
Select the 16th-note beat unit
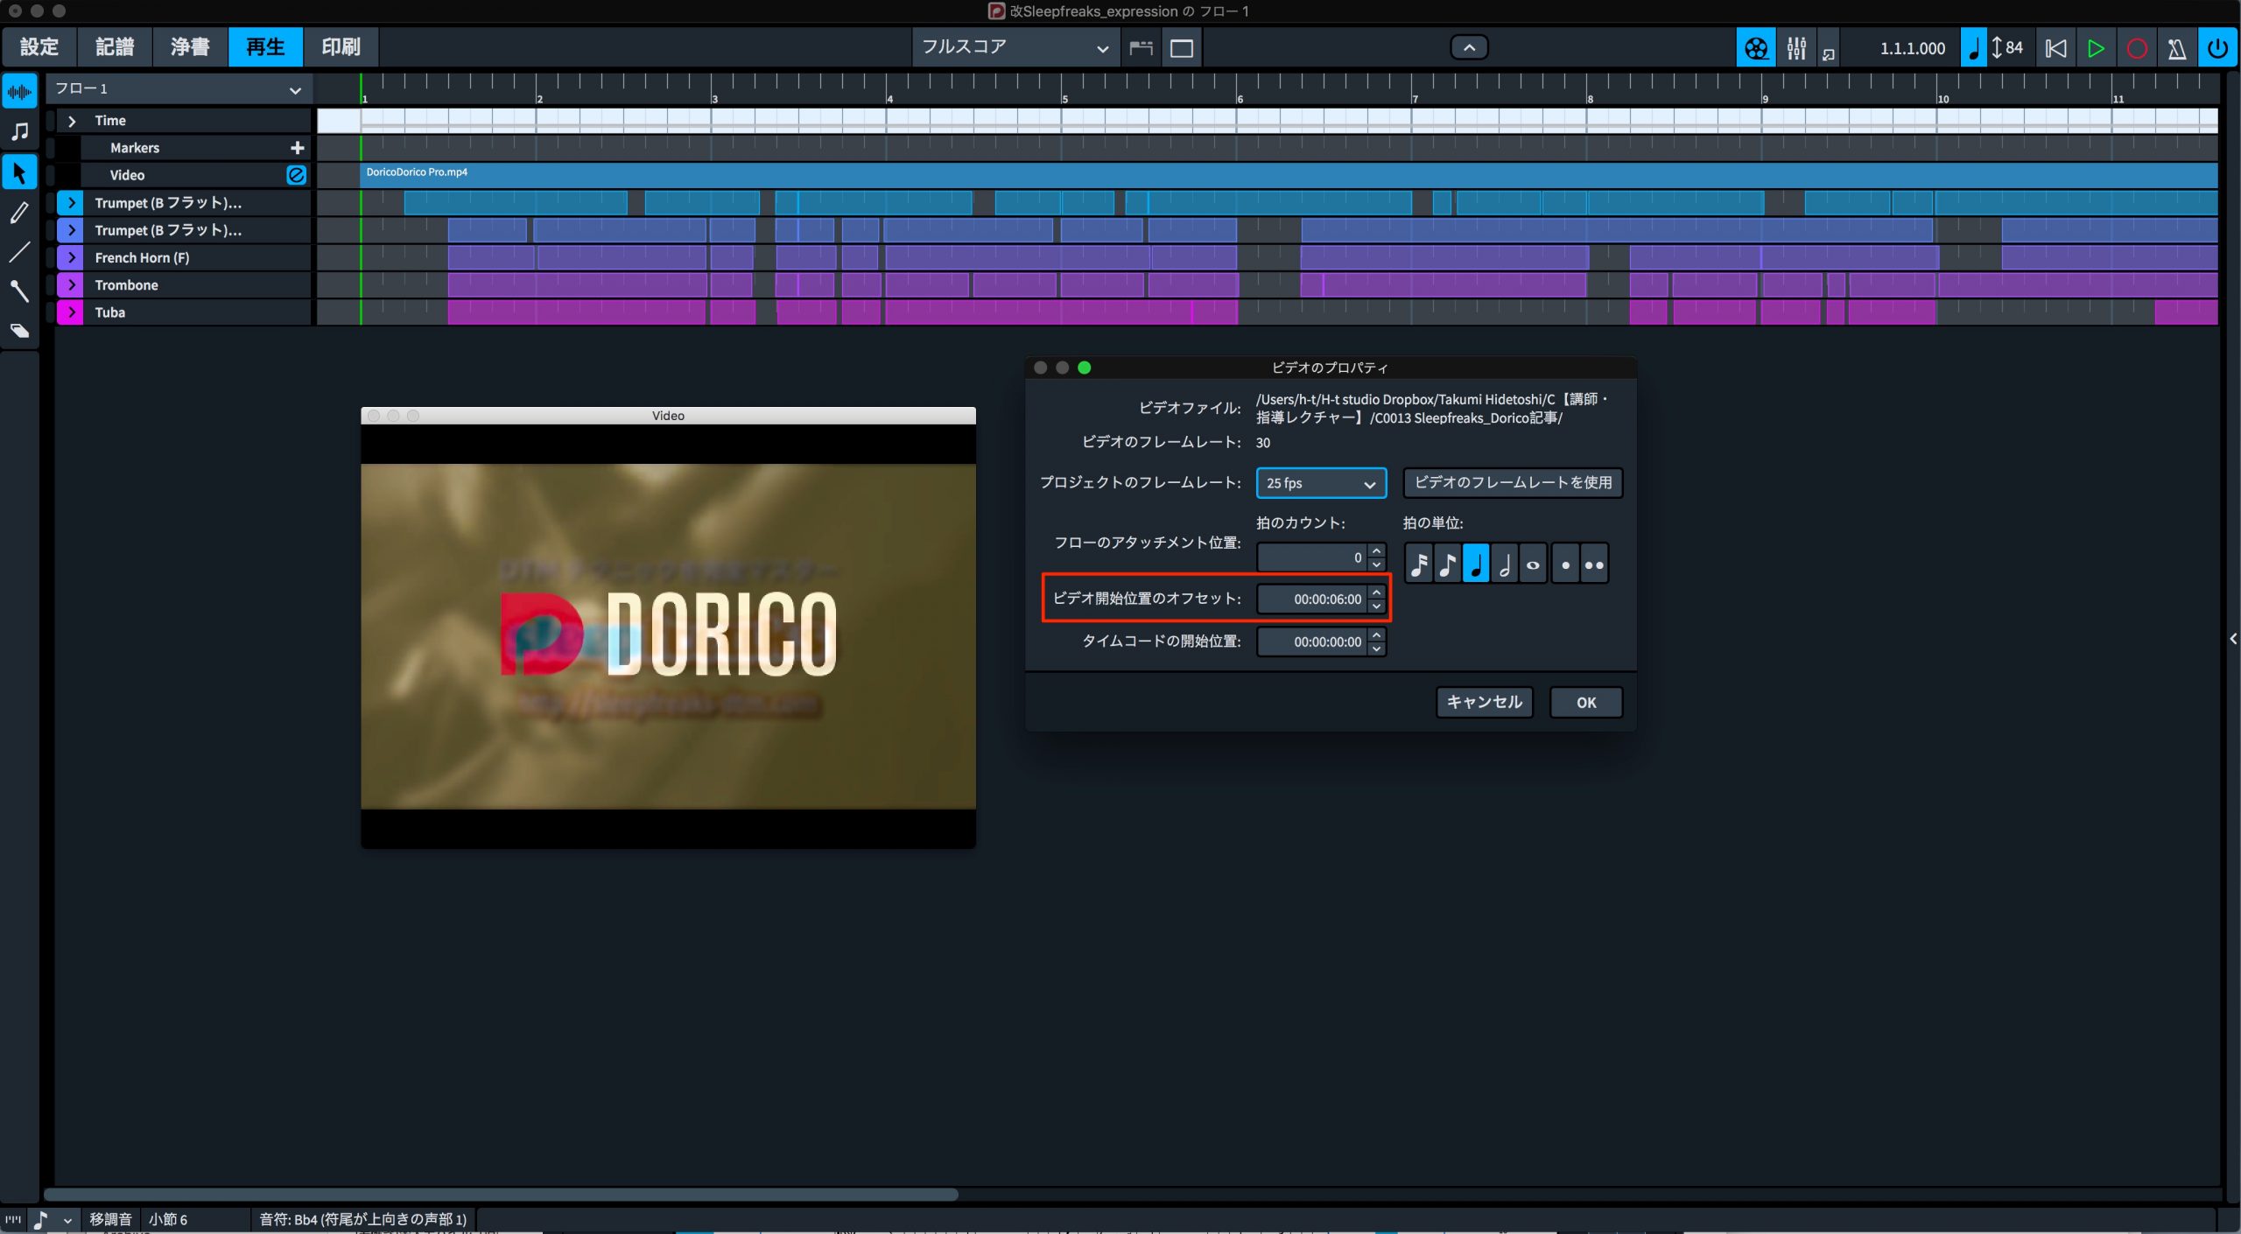1419,564
